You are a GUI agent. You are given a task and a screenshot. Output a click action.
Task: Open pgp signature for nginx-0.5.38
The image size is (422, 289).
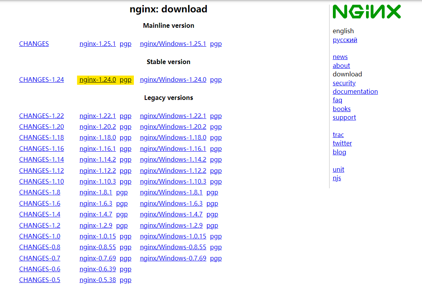click(x=125, y=280)
